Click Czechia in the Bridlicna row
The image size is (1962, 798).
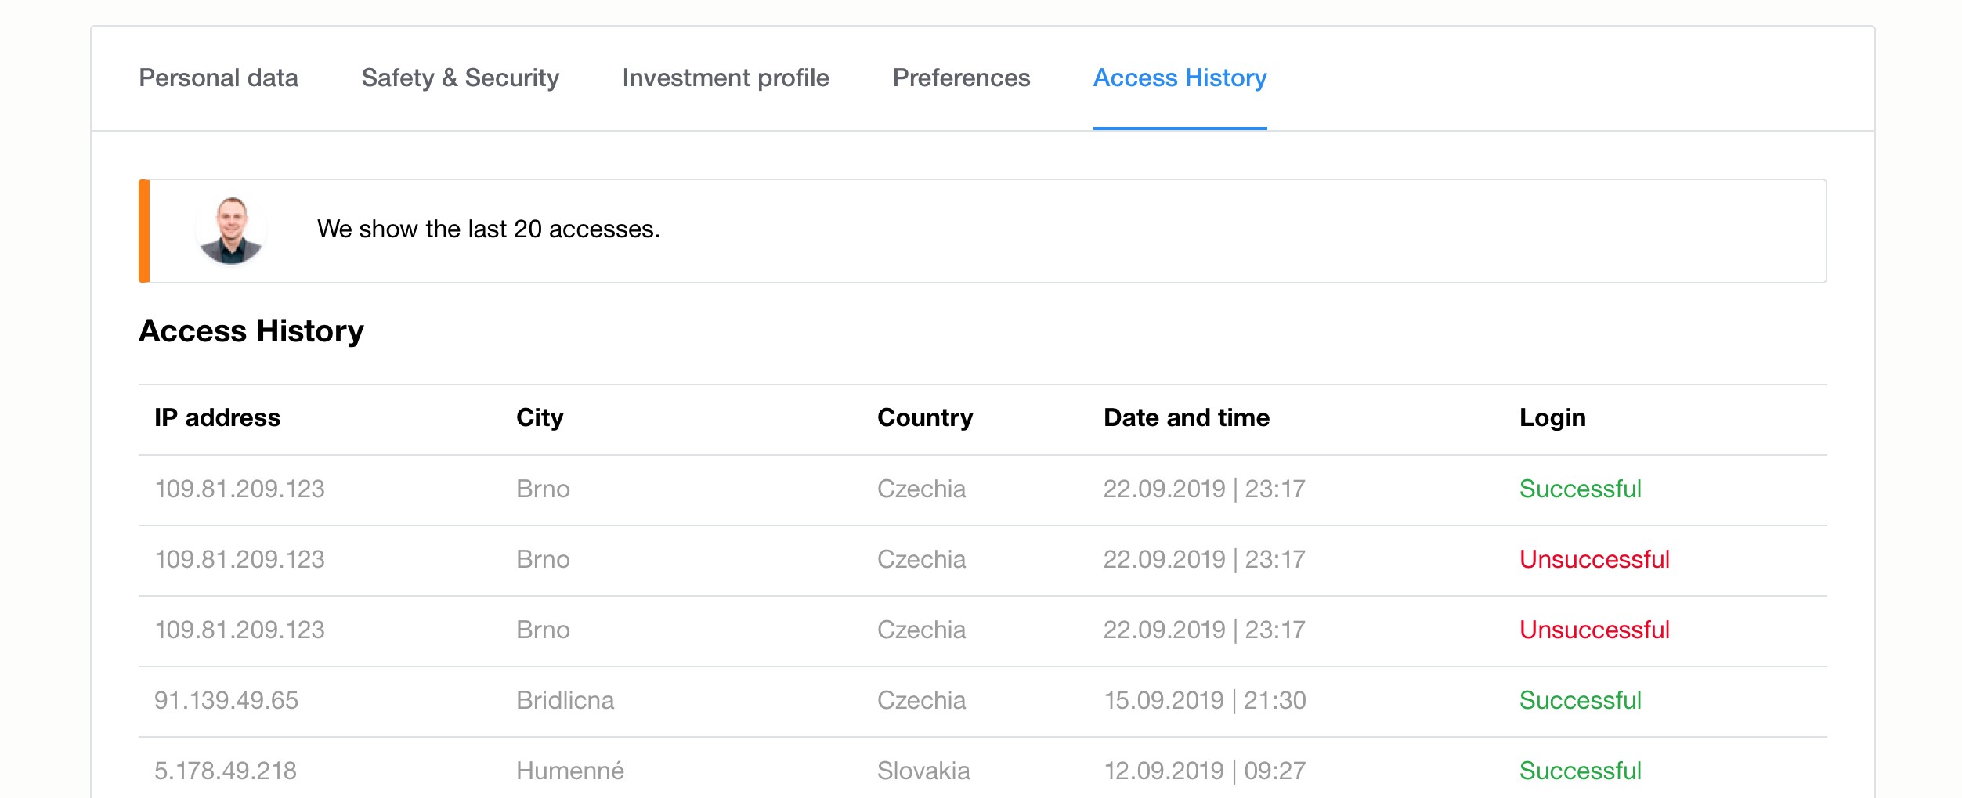[x=921, y=701]
